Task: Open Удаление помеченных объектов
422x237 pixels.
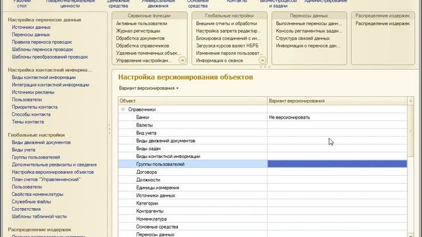Action: coord(148,53)
